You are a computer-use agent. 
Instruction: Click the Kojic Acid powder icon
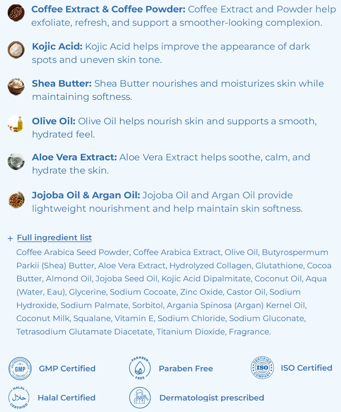(x=16, y=50)
